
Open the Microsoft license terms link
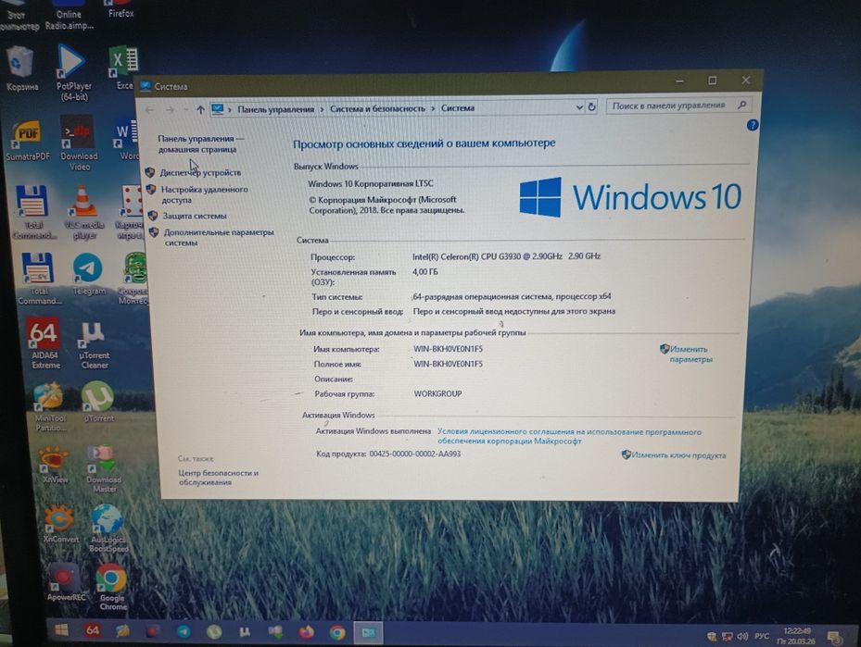tap(569, 437)
